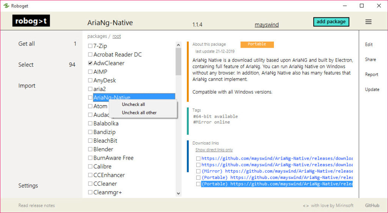Check the Atom package checkbox
388x213 pixels.
coord(90,106)
